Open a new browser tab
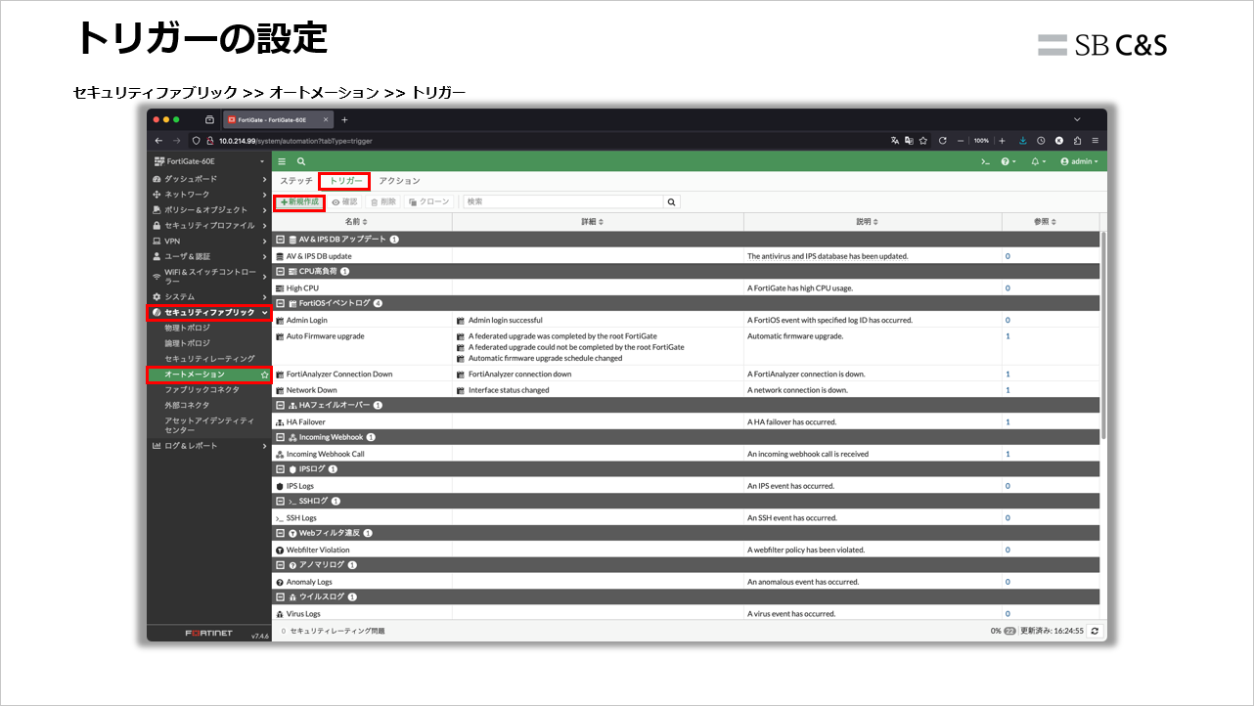Viewport: 1254px width, 706px height. tap(344, 120)
